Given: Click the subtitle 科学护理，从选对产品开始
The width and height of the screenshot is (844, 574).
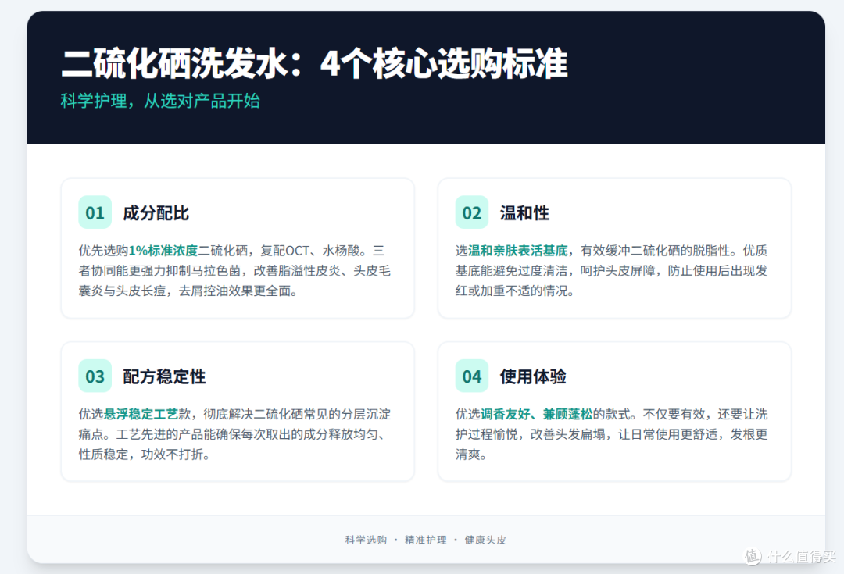Looking at the screenshot, I should [x=160, y=101].
